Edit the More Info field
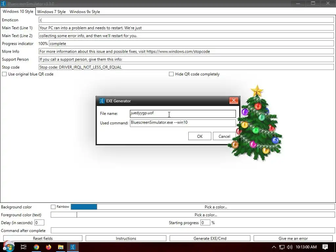This screenshot has height=252, width=336. [x=186, y=52]
